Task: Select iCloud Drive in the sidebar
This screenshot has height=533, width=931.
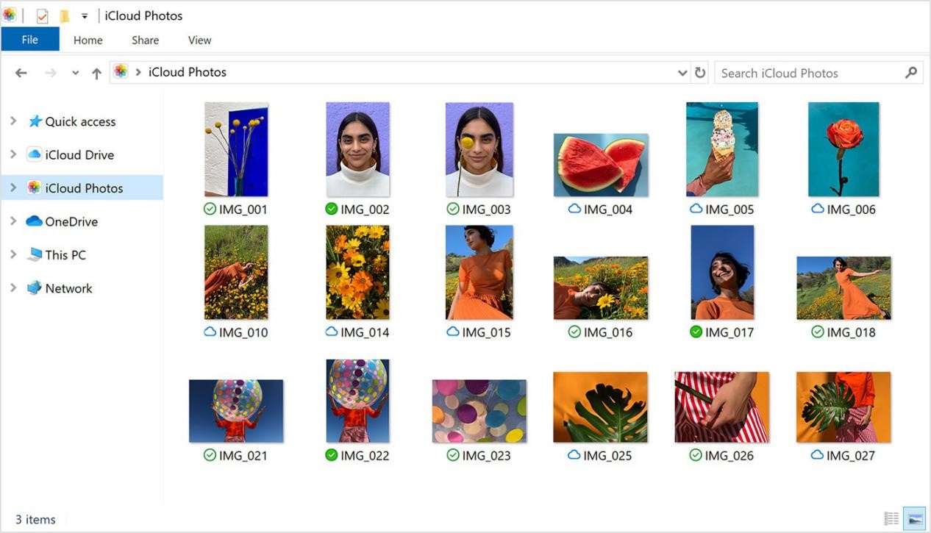Action: point(79,154)
